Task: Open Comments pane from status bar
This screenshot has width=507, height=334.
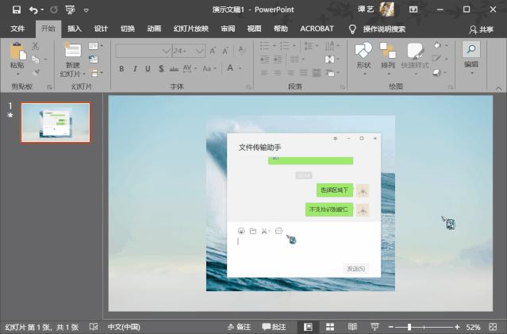Action: 275,327
